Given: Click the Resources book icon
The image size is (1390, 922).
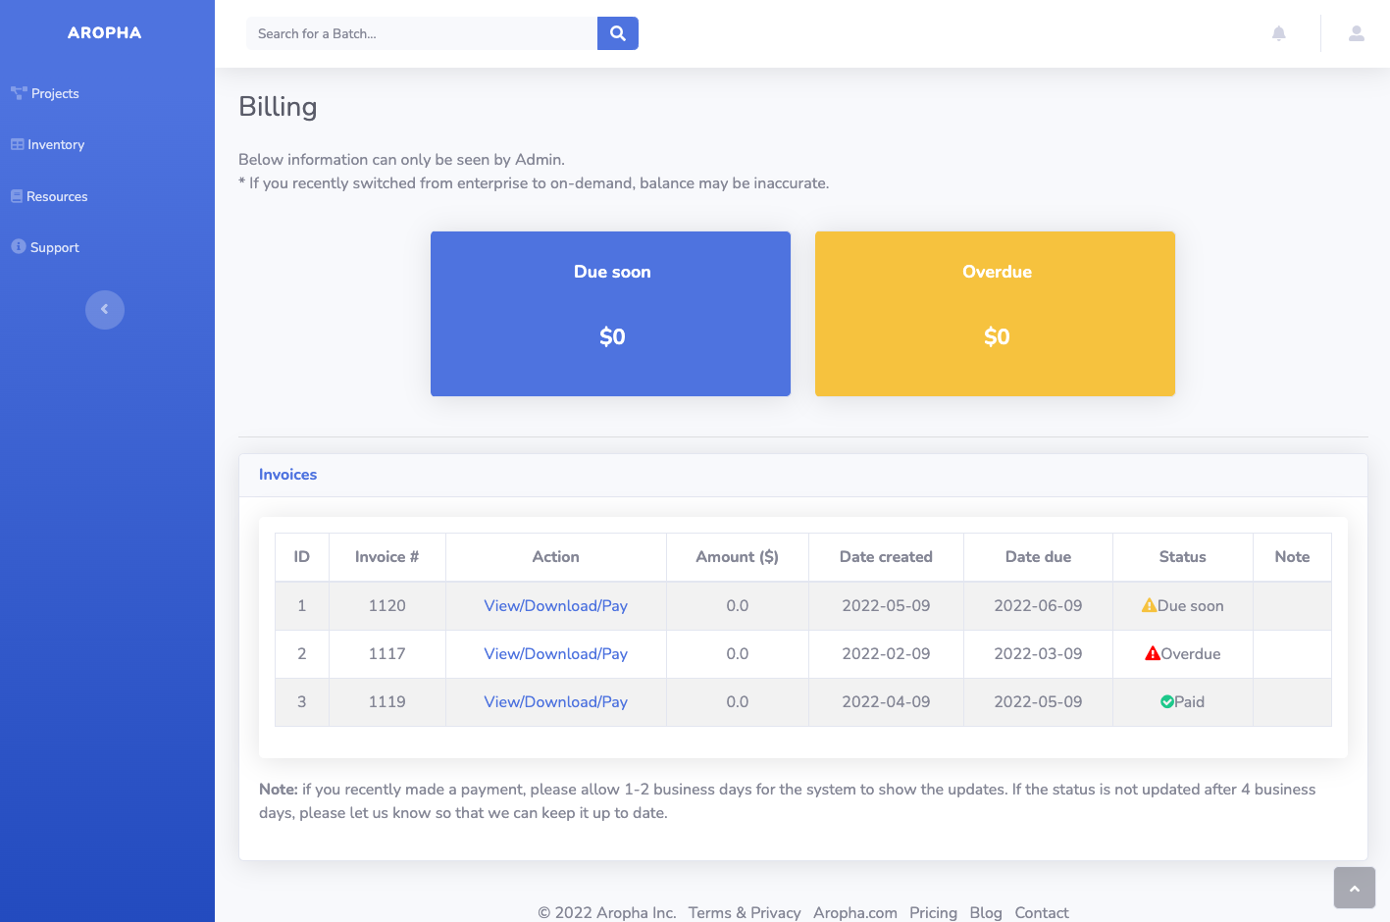Looking at the screenshot, I should 16,195.
